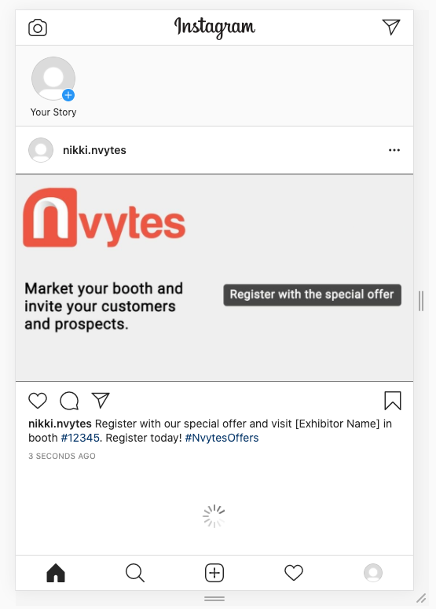Open the #NvytesOffers hashtag link
Viewport: 436px width, 609px height.
click(222, 438)
